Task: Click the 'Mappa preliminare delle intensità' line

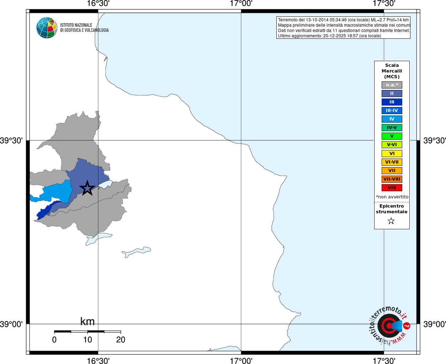Action: click(344, 25)
